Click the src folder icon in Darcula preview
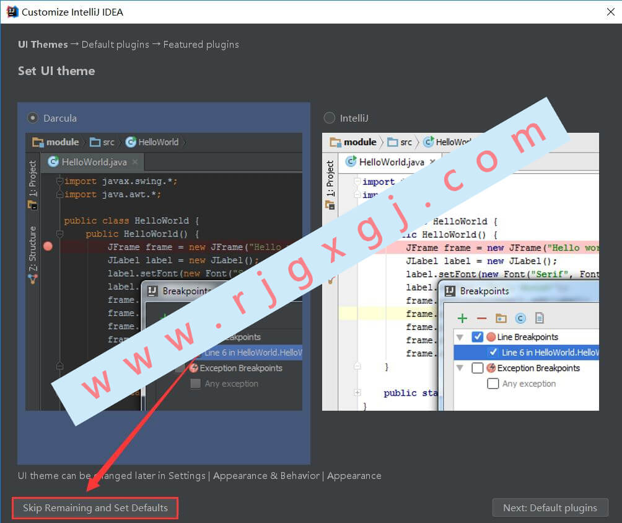This screenshot has height=523, width=622. 95,142
